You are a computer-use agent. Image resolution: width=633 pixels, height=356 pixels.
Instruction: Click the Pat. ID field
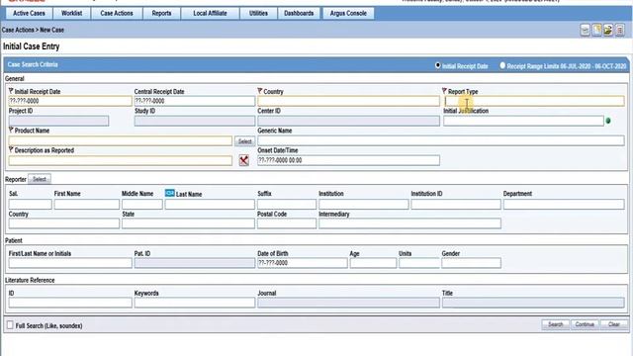195,263
